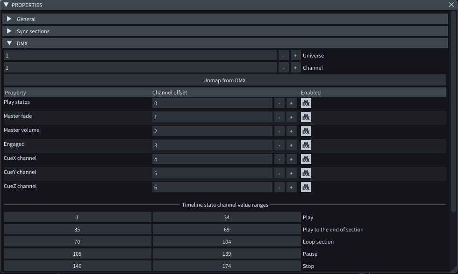Screen dimensions: 458x274
Task: Click Unmap from DMX button
Action: [224, 80]
